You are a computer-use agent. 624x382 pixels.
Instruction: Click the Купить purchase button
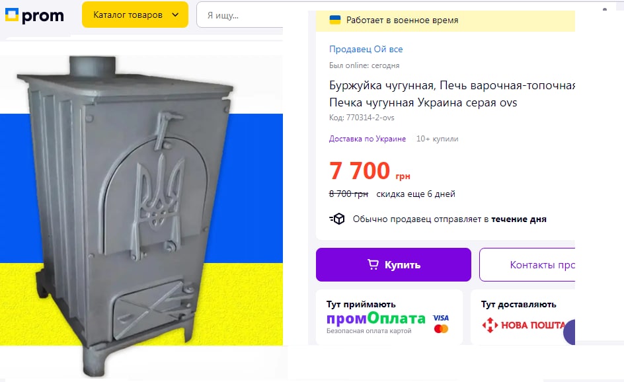point(393,264)
